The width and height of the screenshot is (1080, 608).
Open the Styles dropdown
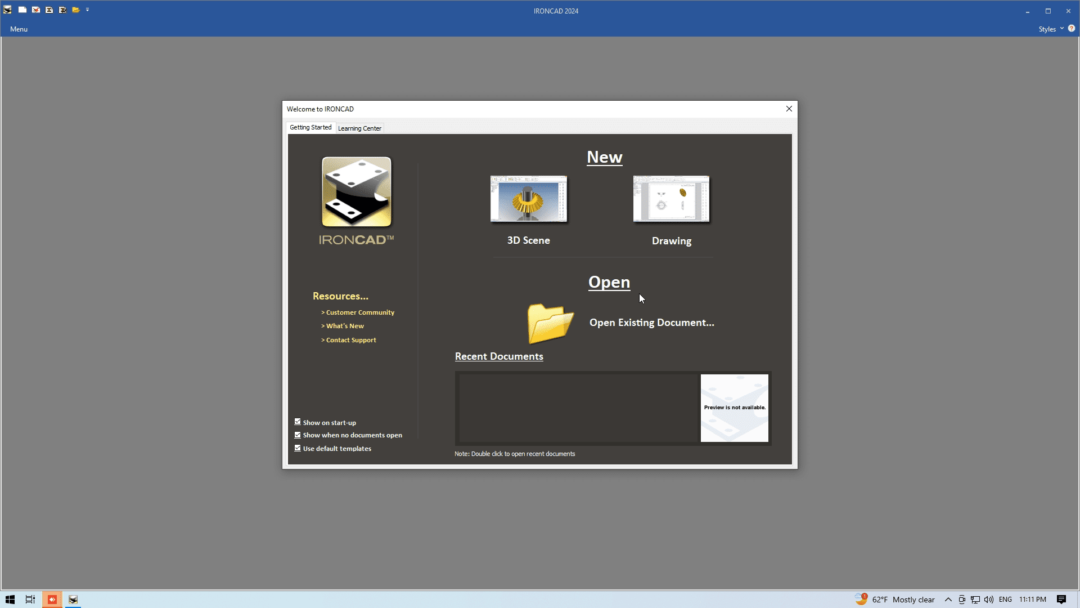1051,29
